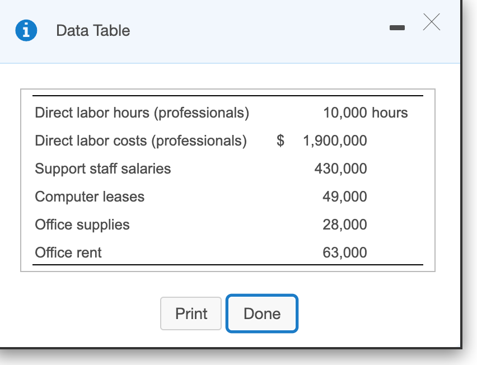Click the dollar sign symbol

click(280, 141)
